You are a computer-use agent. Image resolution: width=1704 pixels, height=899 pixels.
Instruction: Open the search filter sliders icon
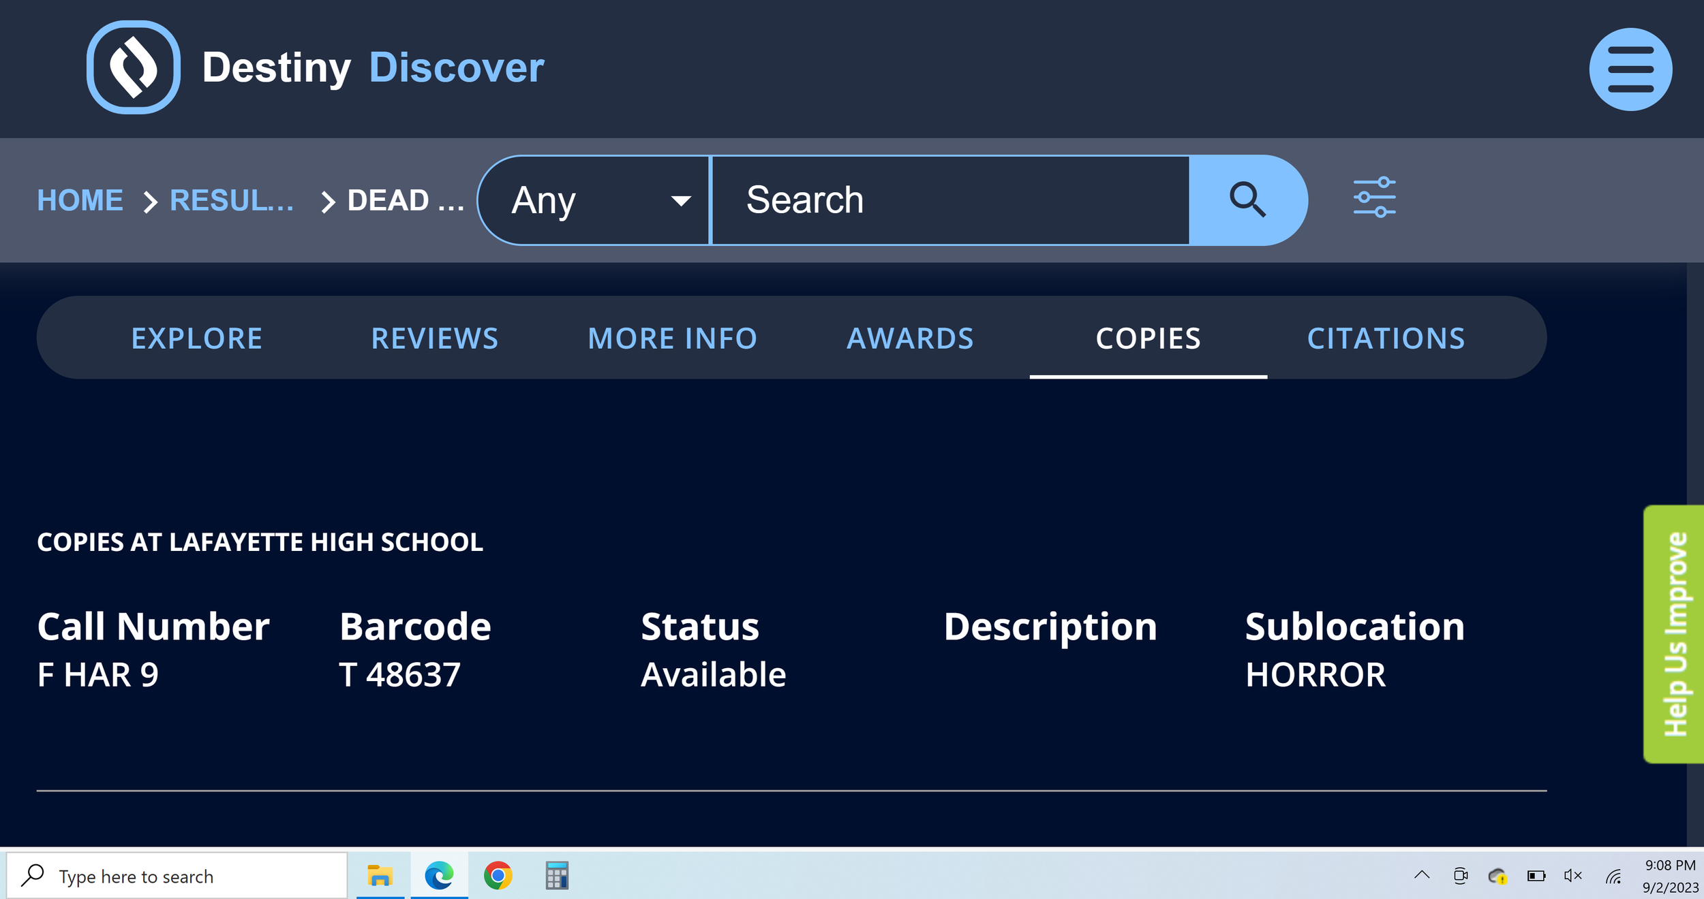tap(1374, 198)
